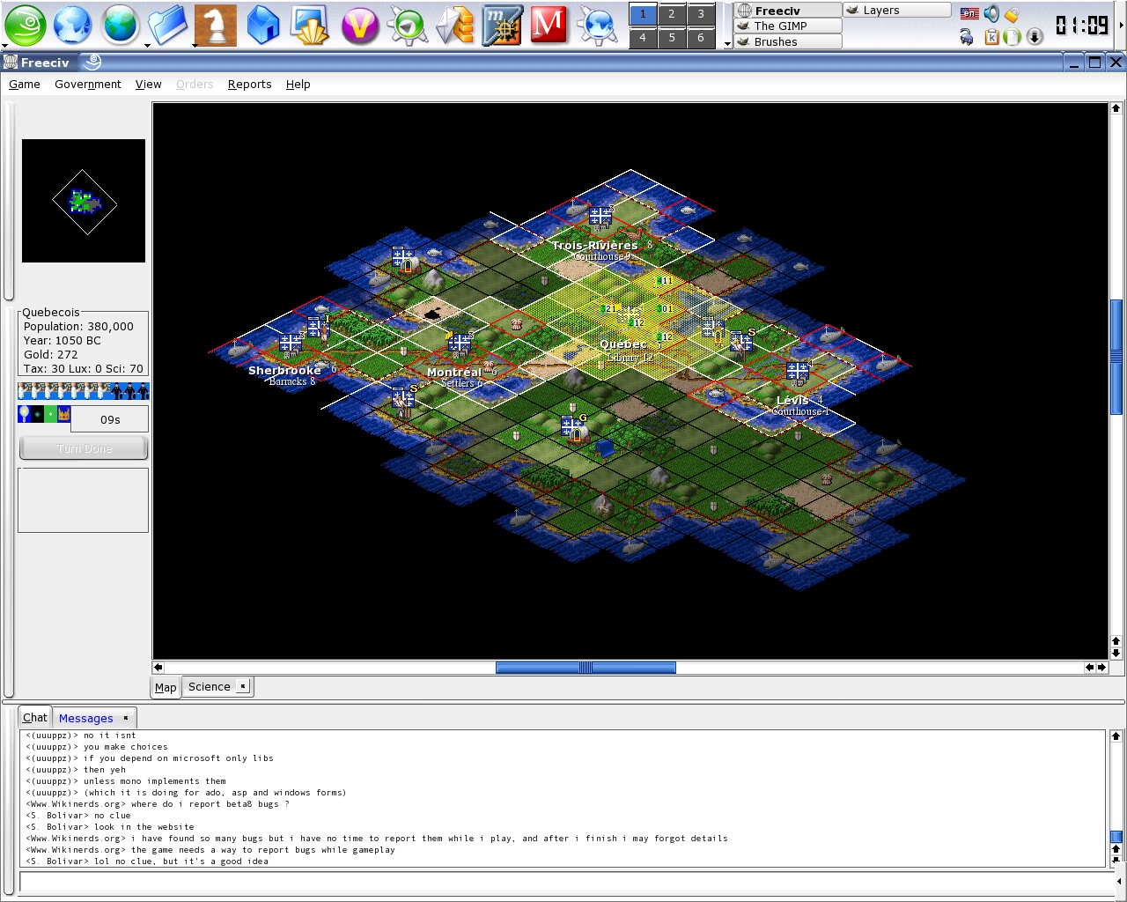The height and width of the screenshot is (902, 1127).
Task: Select the Chat tab
Action: click(35, 718)
